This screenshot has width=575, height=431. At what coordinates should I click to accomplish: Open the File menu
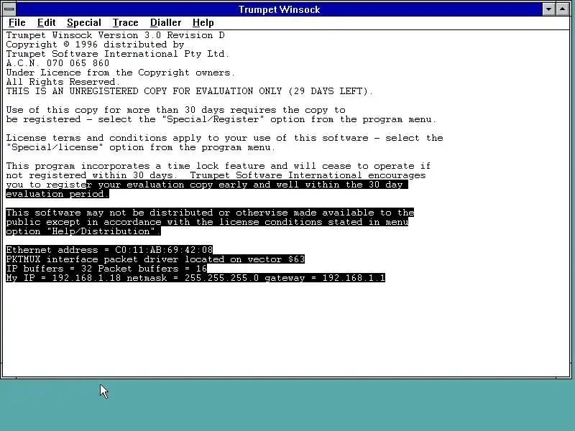pyautogui.click(x=17, y=23)
